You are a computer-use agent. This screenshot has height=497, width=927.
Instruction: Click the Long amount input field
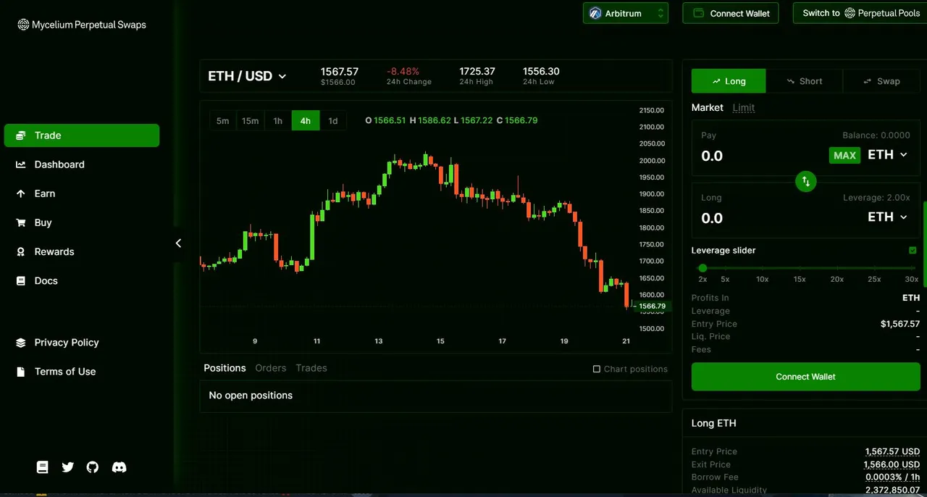click(779, 218)
